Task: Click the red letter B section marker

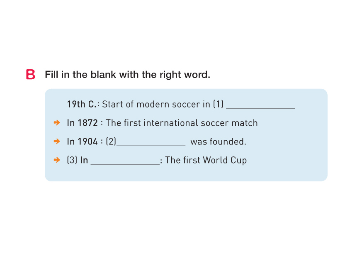Action: click(x=30, y=75)
